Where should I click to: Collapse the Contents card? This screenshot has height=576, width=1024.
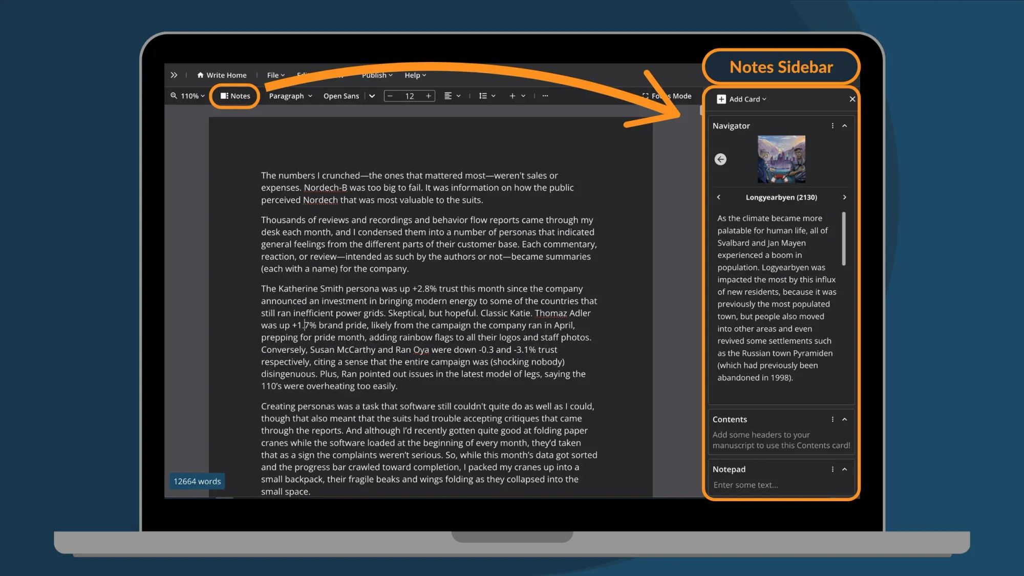click(x=845, y=419)
